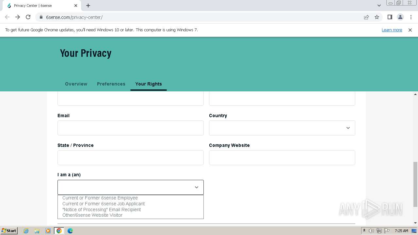The width and height of the screenshot is (418, 235).
Task: Open the Country dropdown
Action: tap(282, 128)
